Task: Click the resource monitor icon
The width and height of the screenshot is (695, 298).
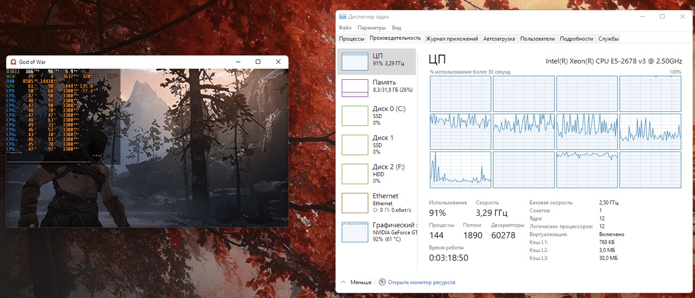Action: pos(382,282)
